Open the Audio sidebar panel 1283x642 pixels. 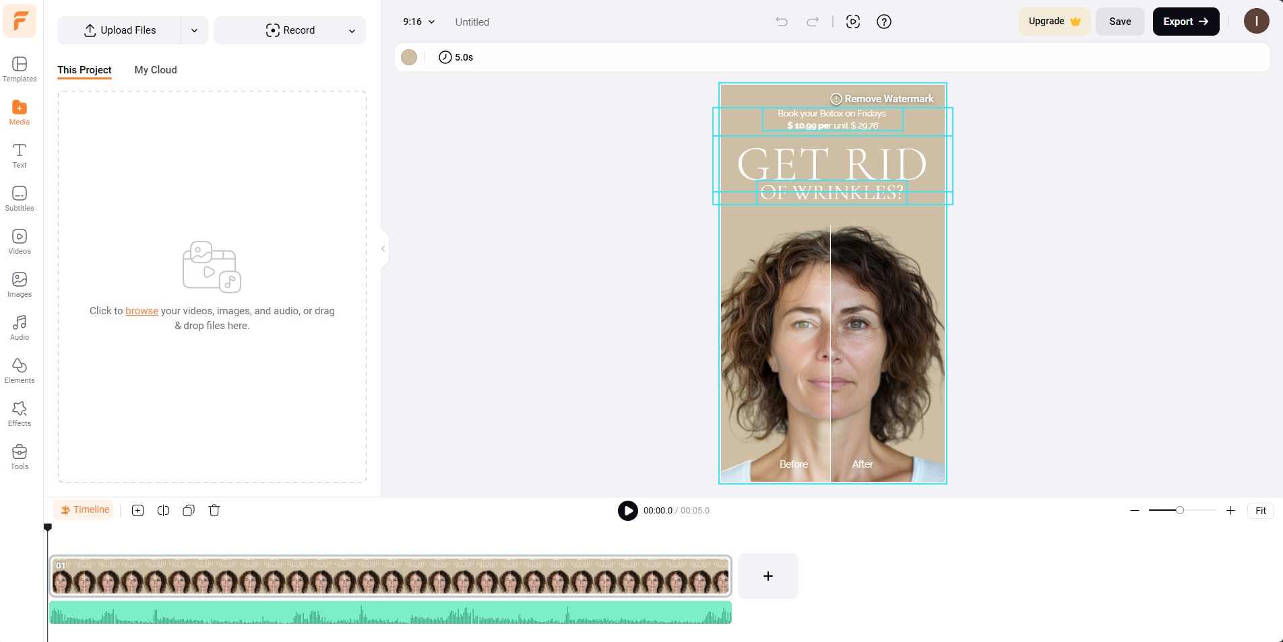20,328
